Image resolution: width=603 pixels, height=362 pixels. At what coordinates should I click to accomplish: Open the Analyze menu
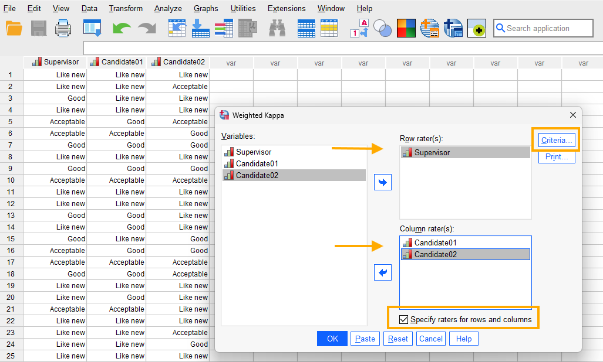tap(168, 8)
